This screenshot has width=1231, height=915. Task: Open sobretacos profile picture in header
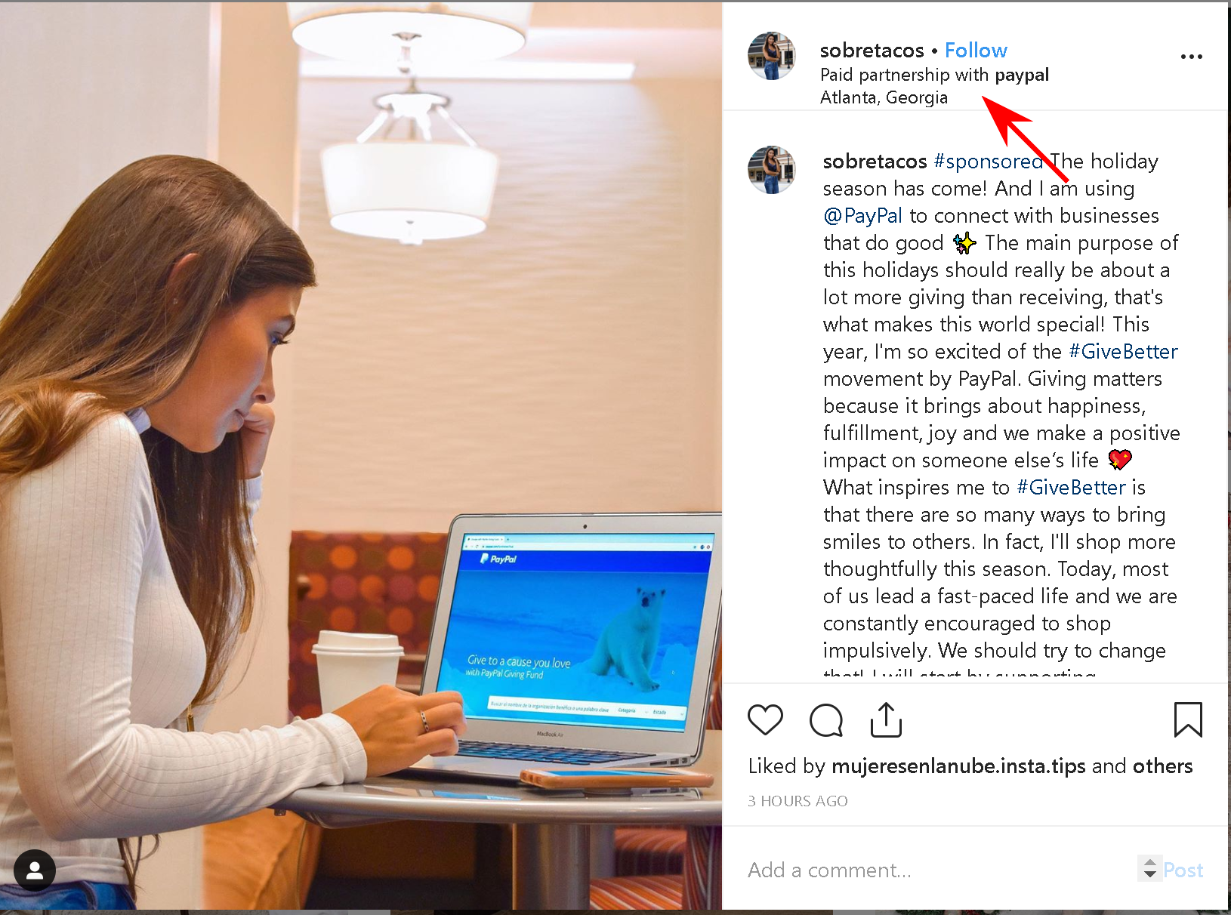(x=771, y=56)
